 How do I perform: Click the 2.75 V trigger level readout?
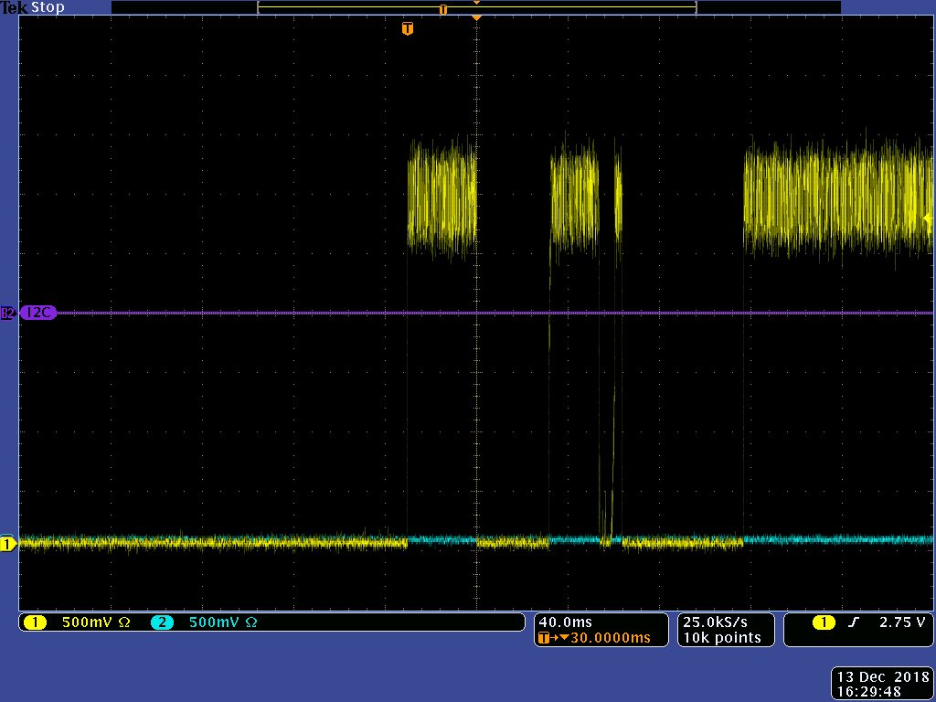click(x=902, y=622)
